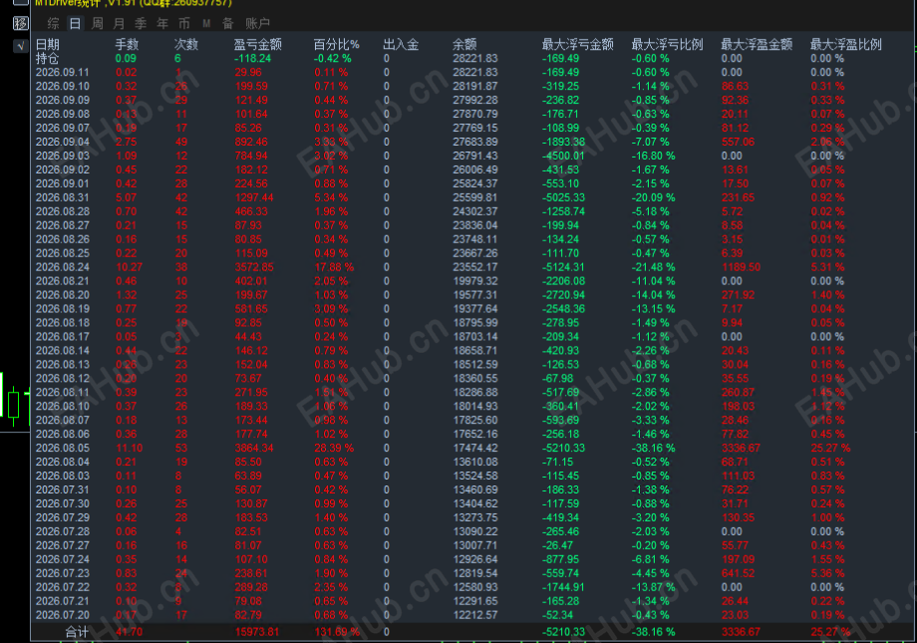Click the -20.09 % floating loss ratio
The image size is (917, 643).
pos(653,197)
